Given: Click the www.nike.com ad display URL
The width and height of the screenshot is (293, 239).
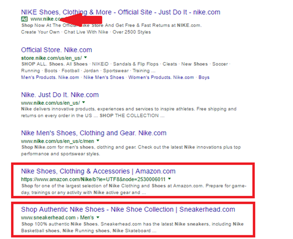Looking at the screenshot, I should (x=45, y=19).
